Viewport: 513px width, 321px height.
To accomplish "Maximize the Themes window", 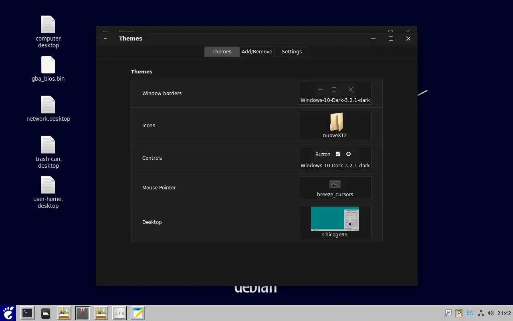I will click(391, 39).
